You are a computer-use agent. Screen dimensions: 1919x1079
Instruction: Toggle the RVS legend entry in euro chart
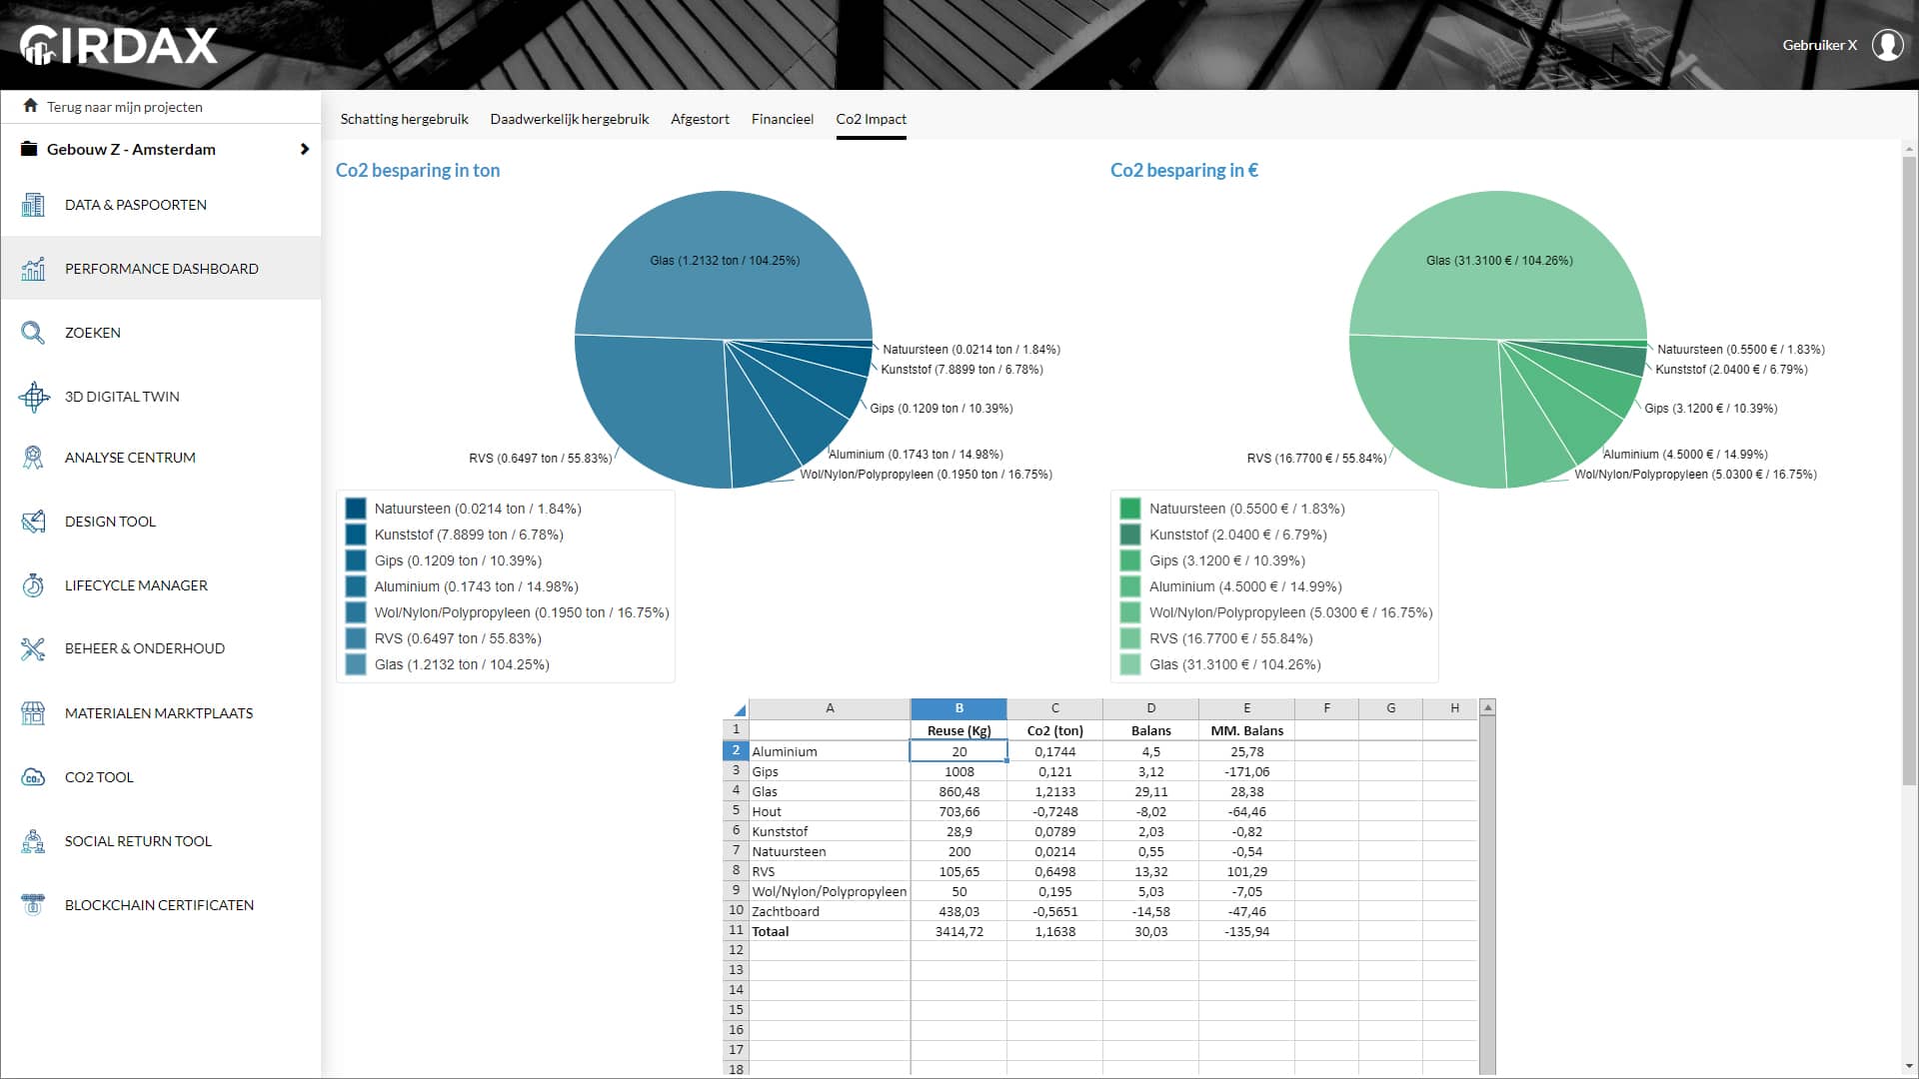tap(1230, 638)
